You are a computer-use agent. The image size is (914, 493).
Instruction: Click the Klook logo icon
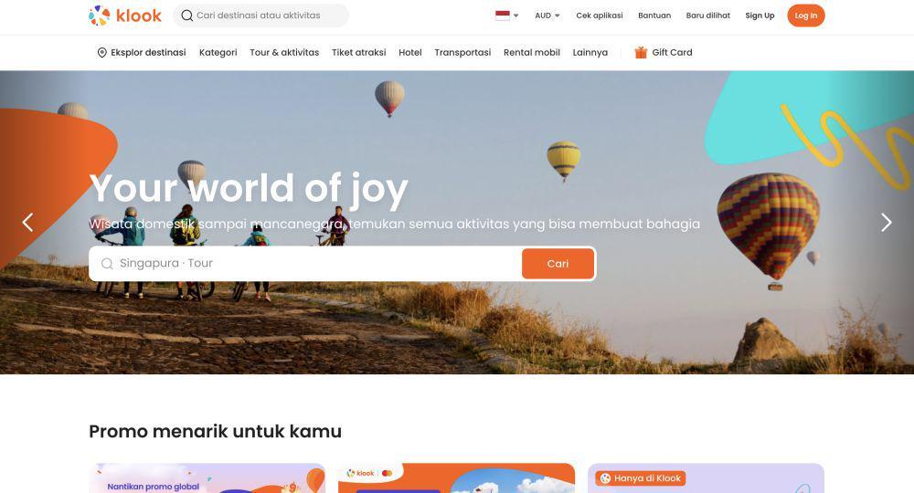pos(99,16)
